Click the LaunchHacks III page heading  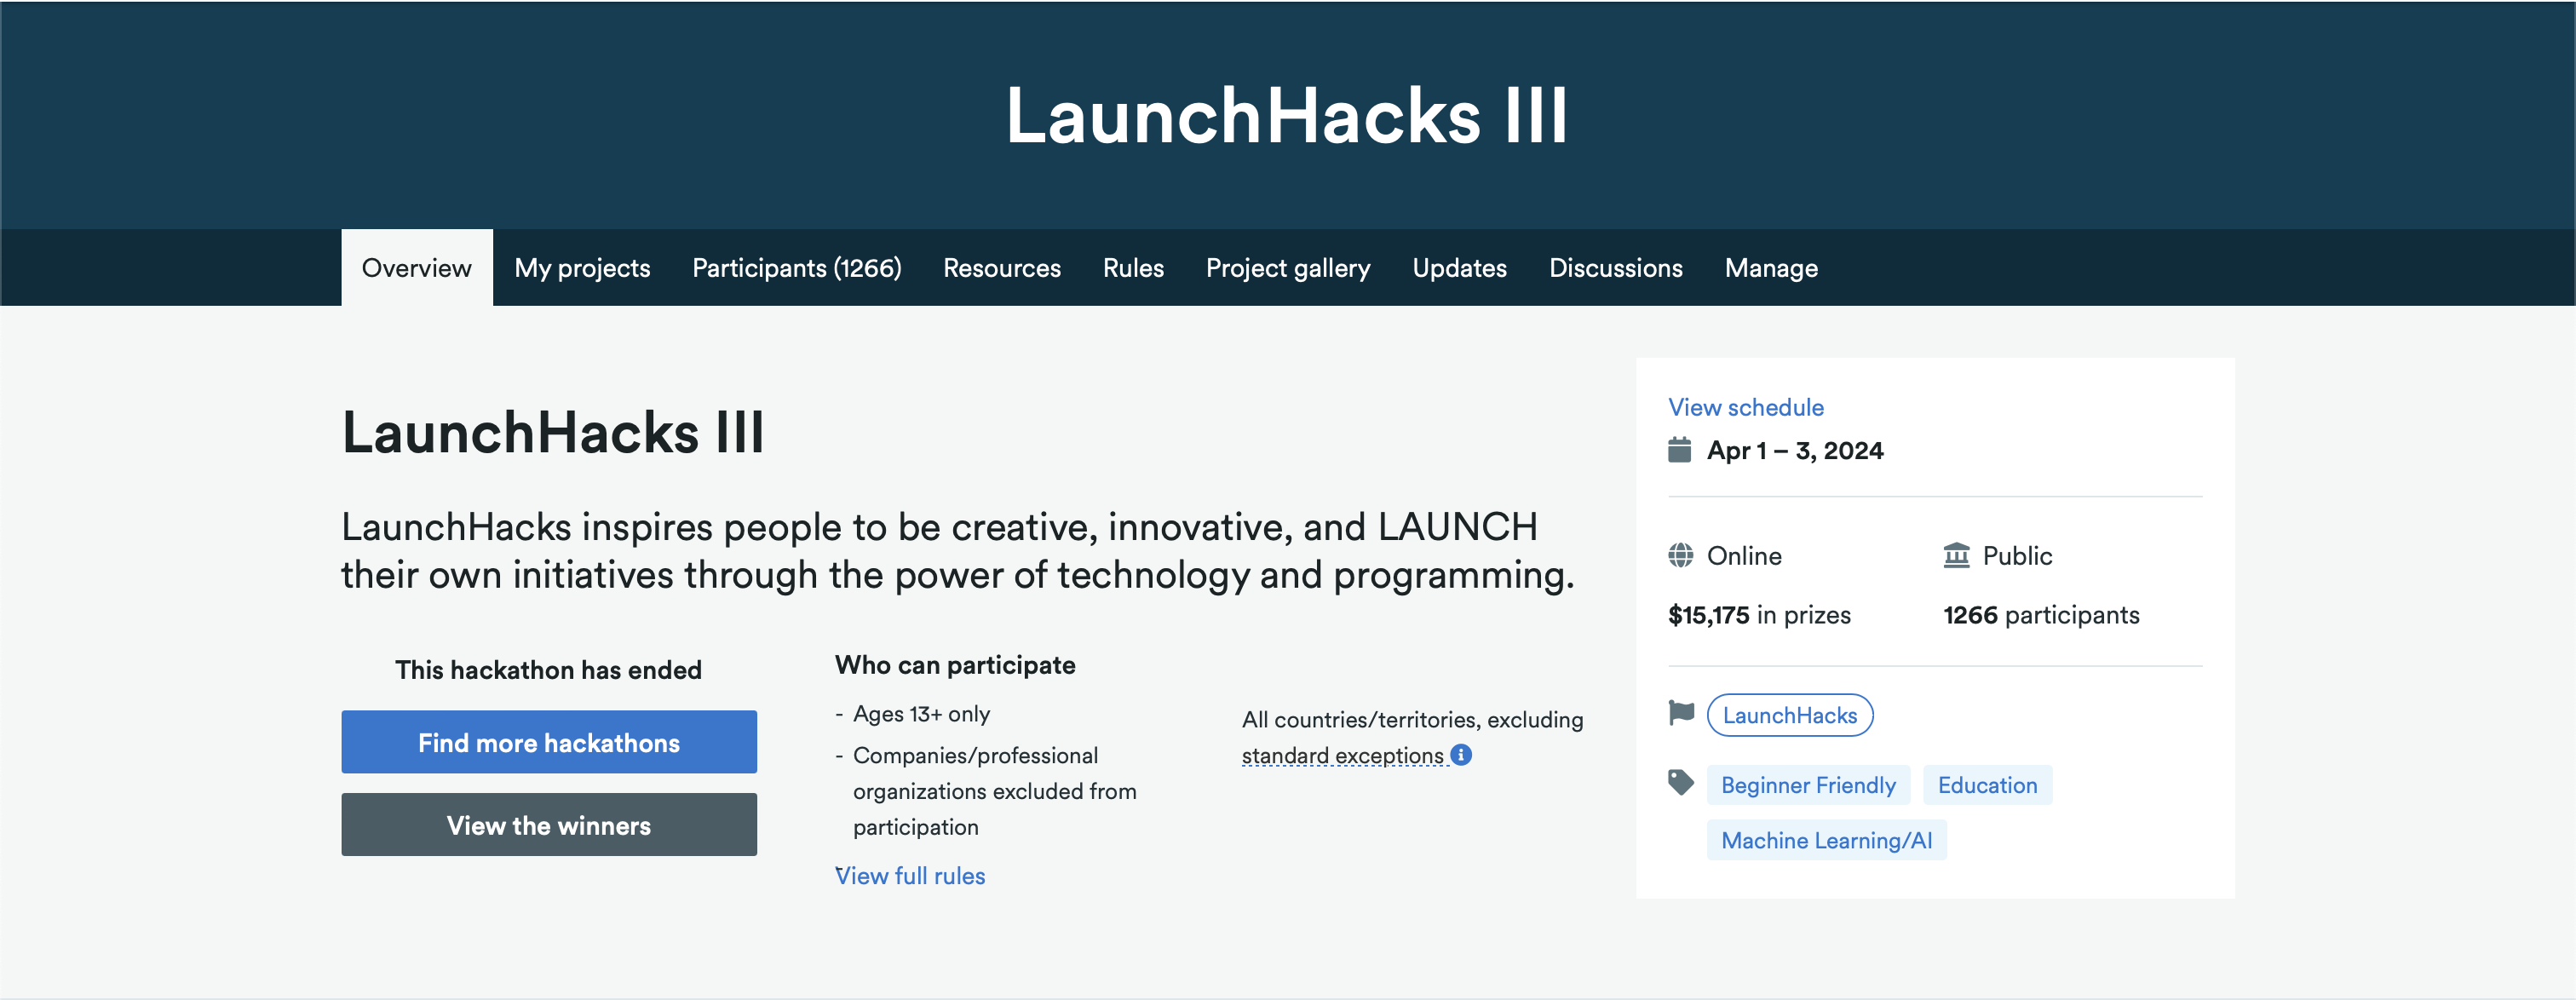point(553,433)
